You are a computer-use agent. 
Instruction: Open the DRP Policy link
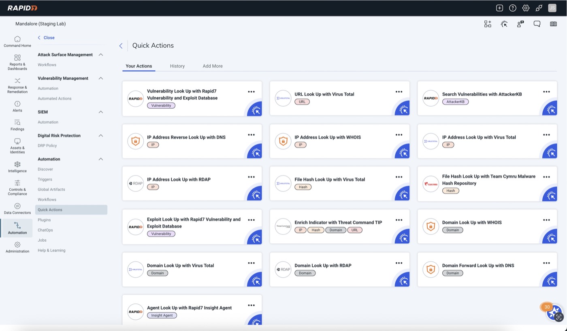click(x=47, y=145)
